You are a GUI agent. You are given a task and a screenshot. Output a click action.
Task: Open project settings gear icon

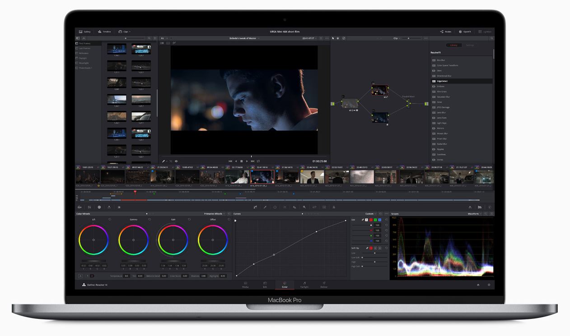pos(489,285)
